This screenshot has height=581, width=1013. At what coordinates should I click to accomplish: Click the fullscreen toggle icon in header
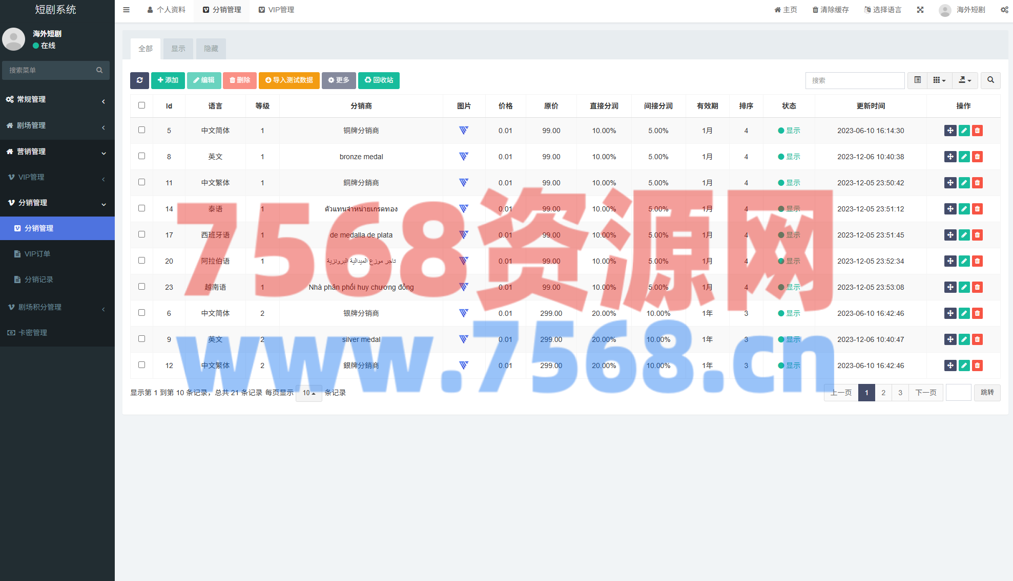920,10
